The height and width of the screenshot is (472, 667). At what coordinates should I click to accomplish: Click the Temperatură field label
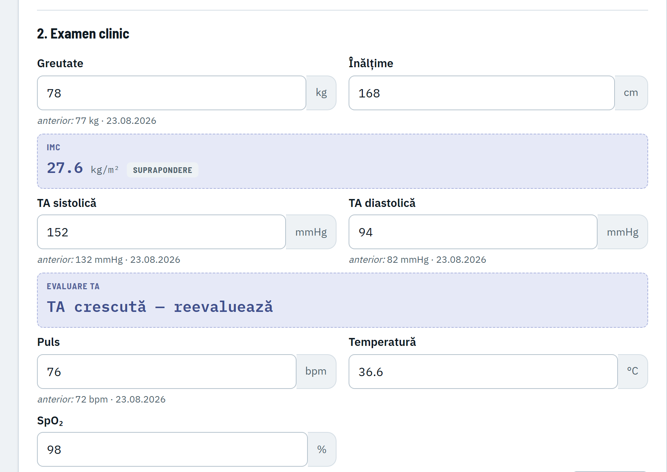383,342
